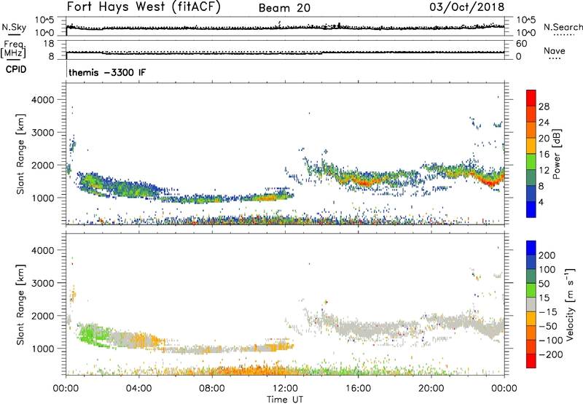Click the solid line sample under N.Sky

point(14,35)
